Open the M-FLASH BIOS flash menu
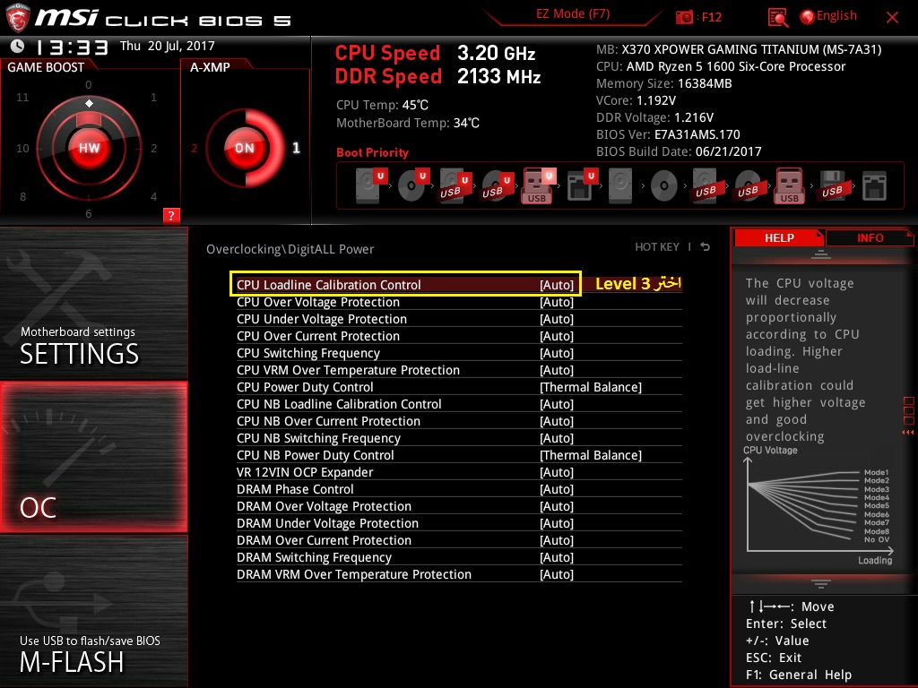Screen dimensions: 918x688 click(93, 611)
